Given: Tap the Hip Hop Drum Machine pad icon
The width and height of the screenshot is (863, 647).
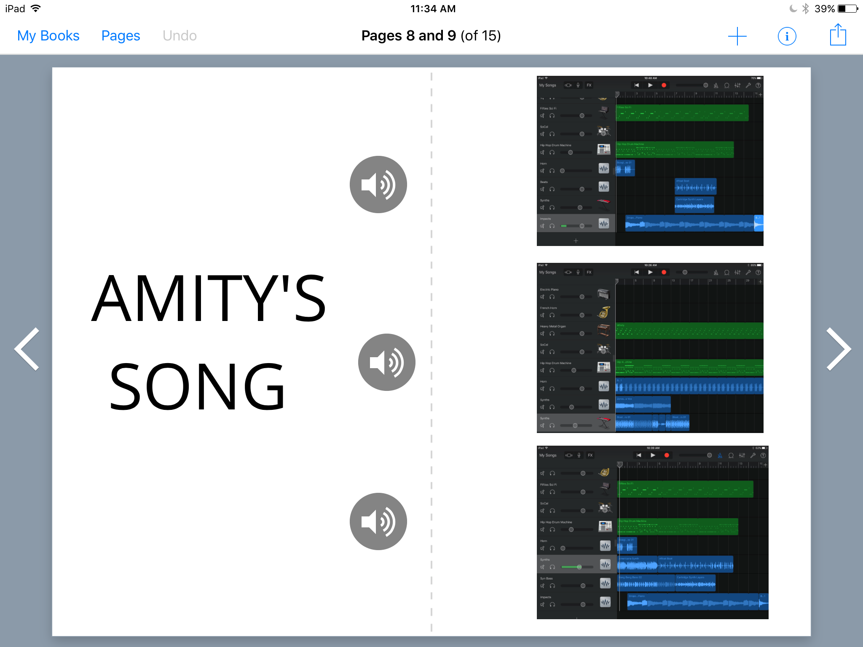Looking at the screenshot, I should pyautogui.click(x=604, y=150).
